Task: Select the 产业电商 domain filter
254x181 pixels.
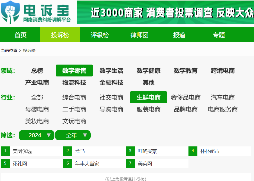Action: [37, 83]
